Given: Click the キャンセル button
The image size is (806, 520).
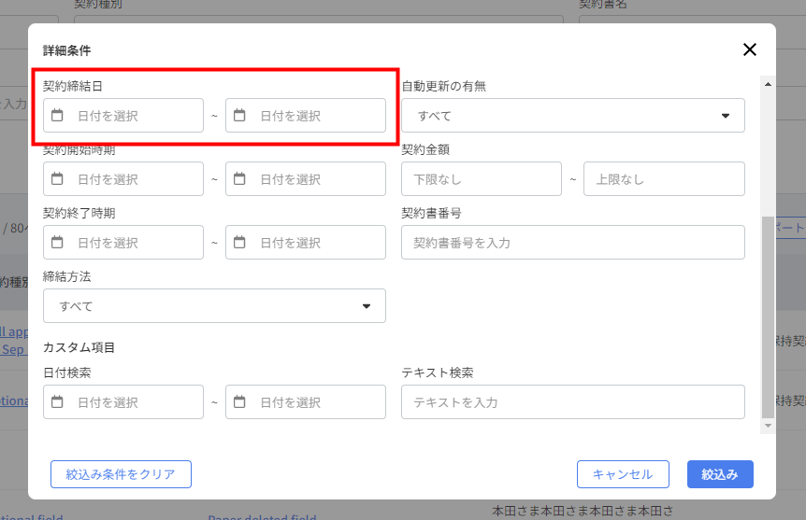Looking at the screenshot, I should 623,474.
